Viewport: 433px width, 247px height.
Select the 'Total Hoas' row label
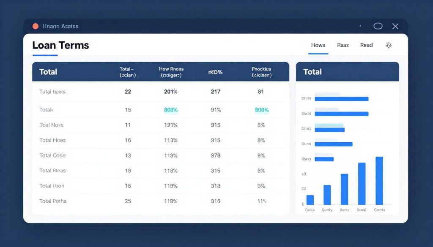(x=52, y=140)
